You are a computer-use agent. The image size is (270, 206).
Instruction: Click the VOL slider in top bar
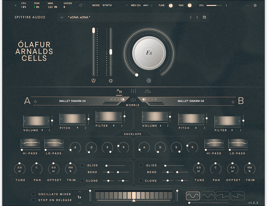(x=214, y=5)
